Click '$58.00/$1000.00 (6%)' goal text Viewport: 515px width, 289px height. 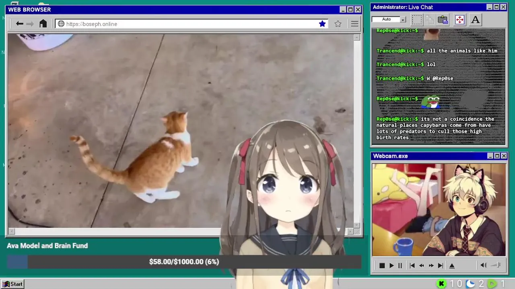pos(184,262)
